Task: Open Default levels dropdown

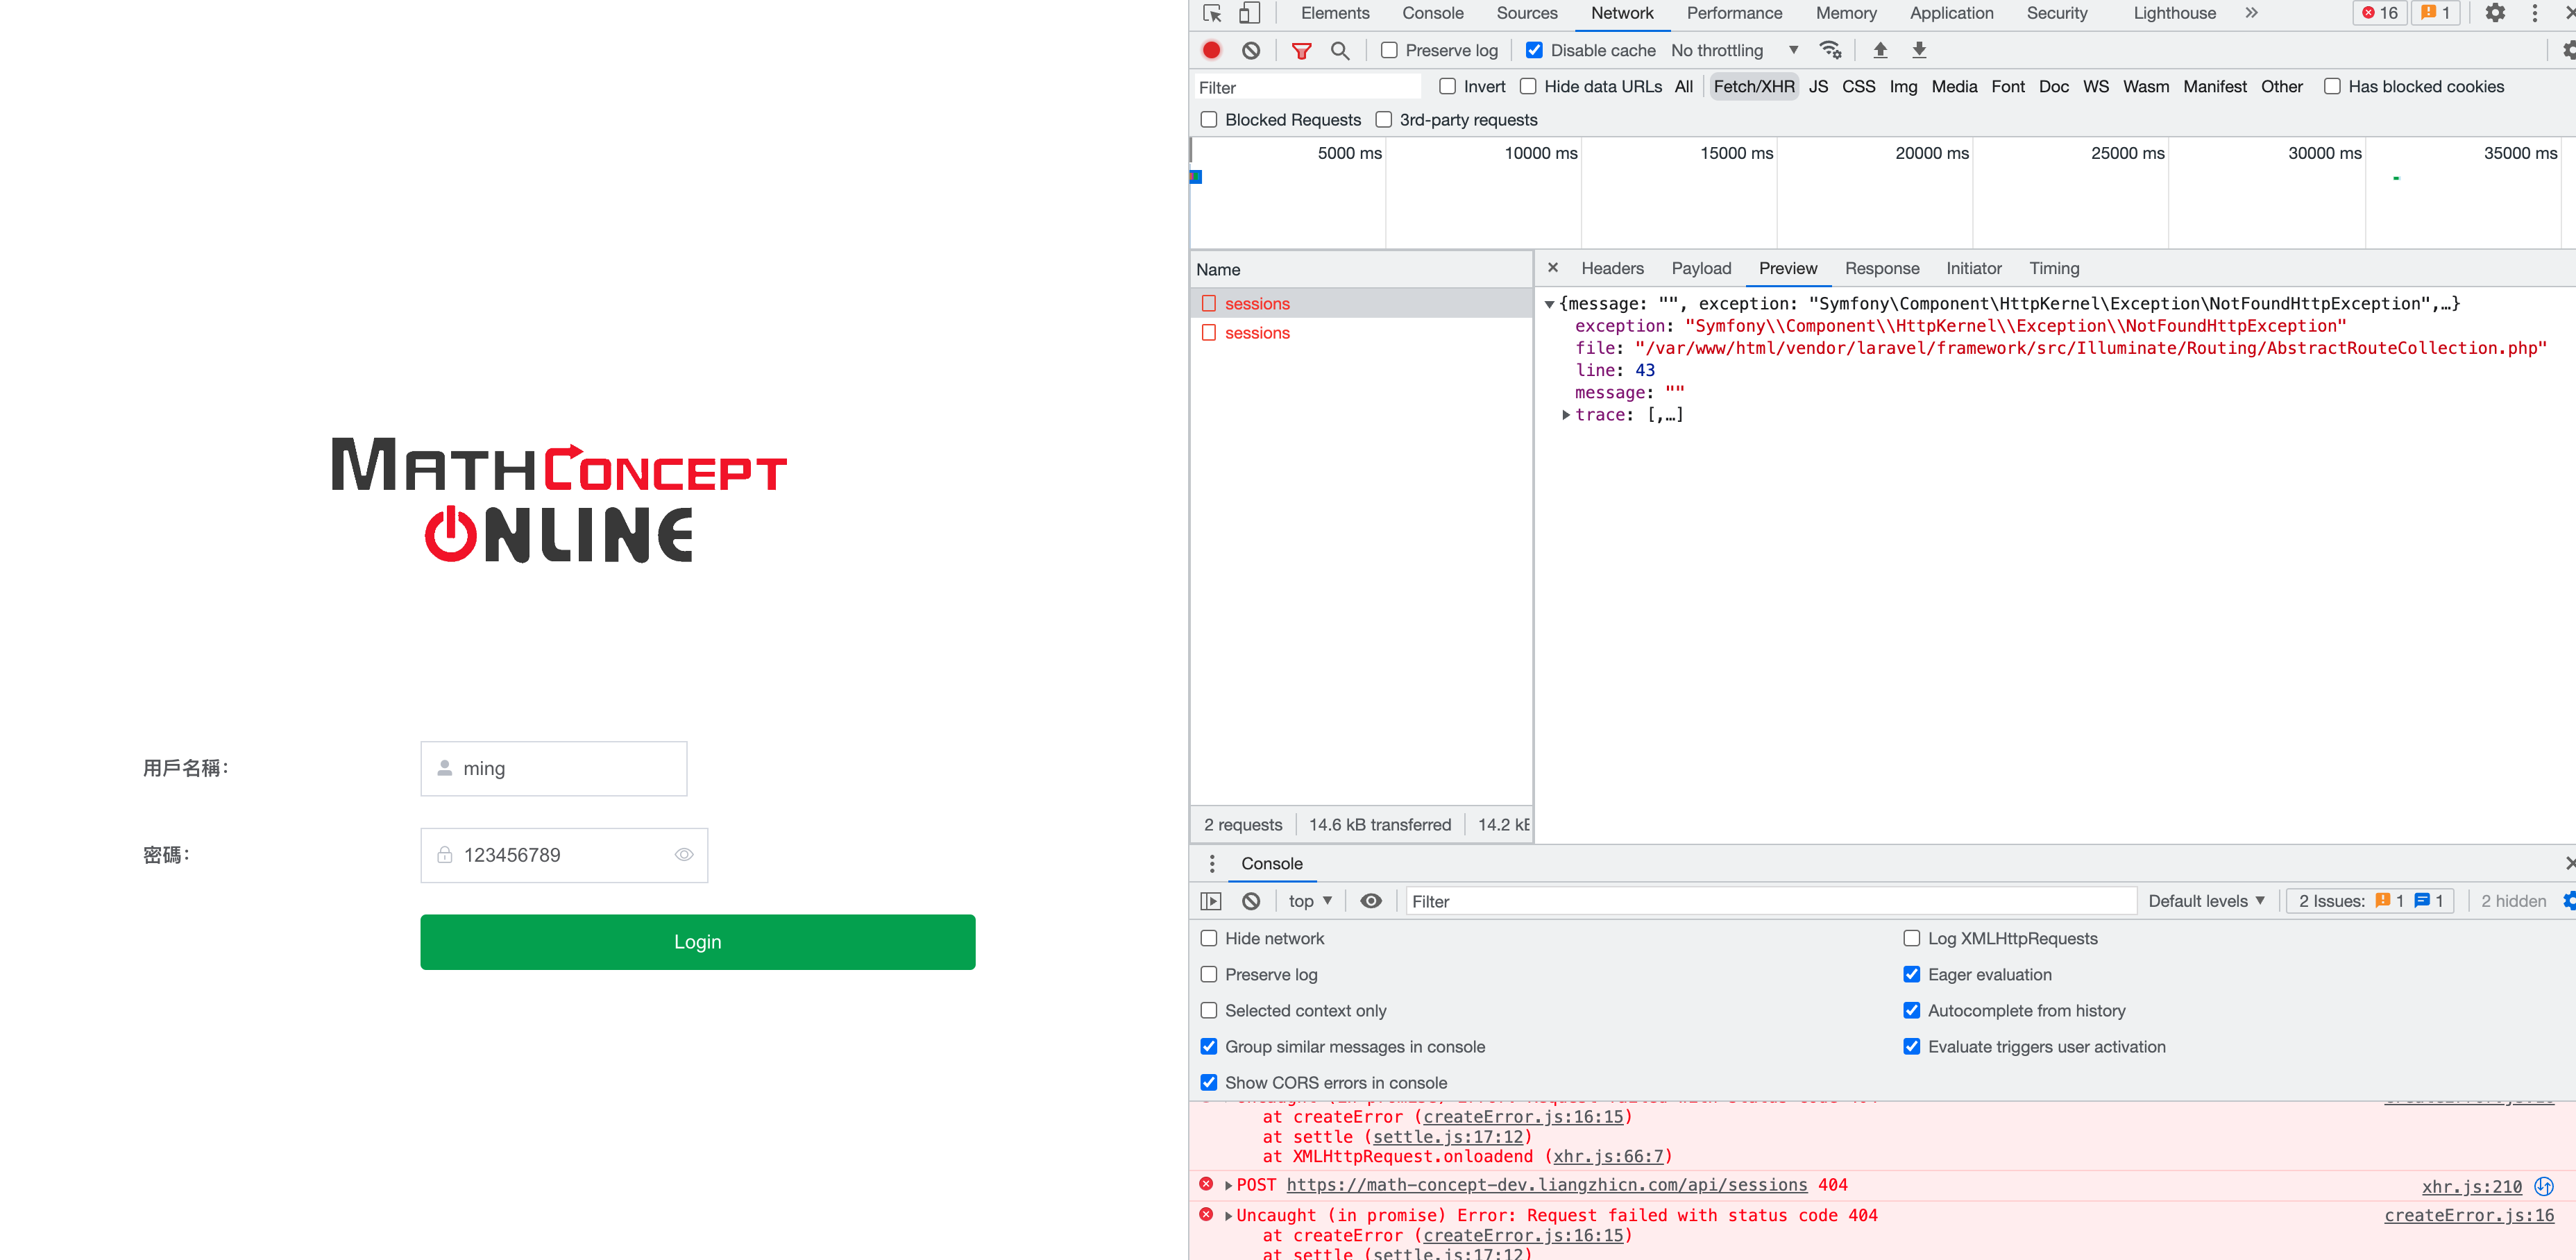Action: (x=2206, y=901)
